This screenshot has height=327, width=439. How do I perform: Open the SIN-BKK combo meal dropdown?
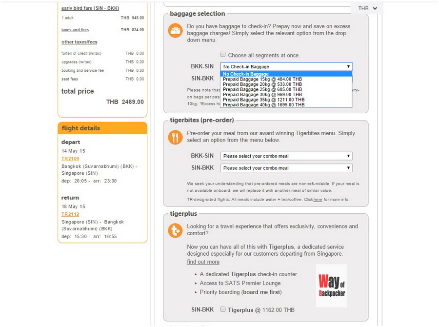pyautogui.click(x=286, y=168)
